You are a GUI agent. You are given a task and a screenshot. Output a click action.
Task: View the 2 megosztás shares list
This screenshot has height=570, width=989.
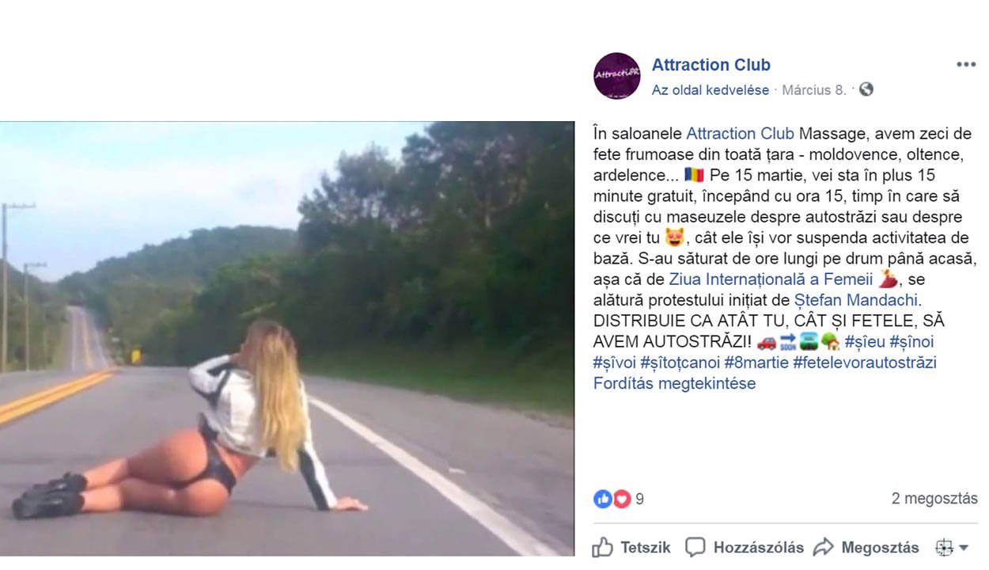click(x=934, y=499)
